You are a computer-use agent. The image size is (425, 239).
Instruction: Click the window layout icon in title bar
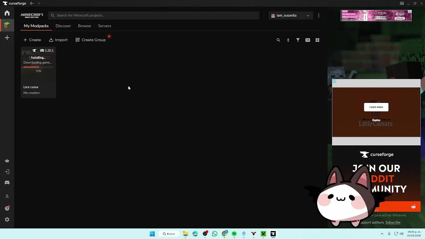pyautogui.click(x=402, y=3)
